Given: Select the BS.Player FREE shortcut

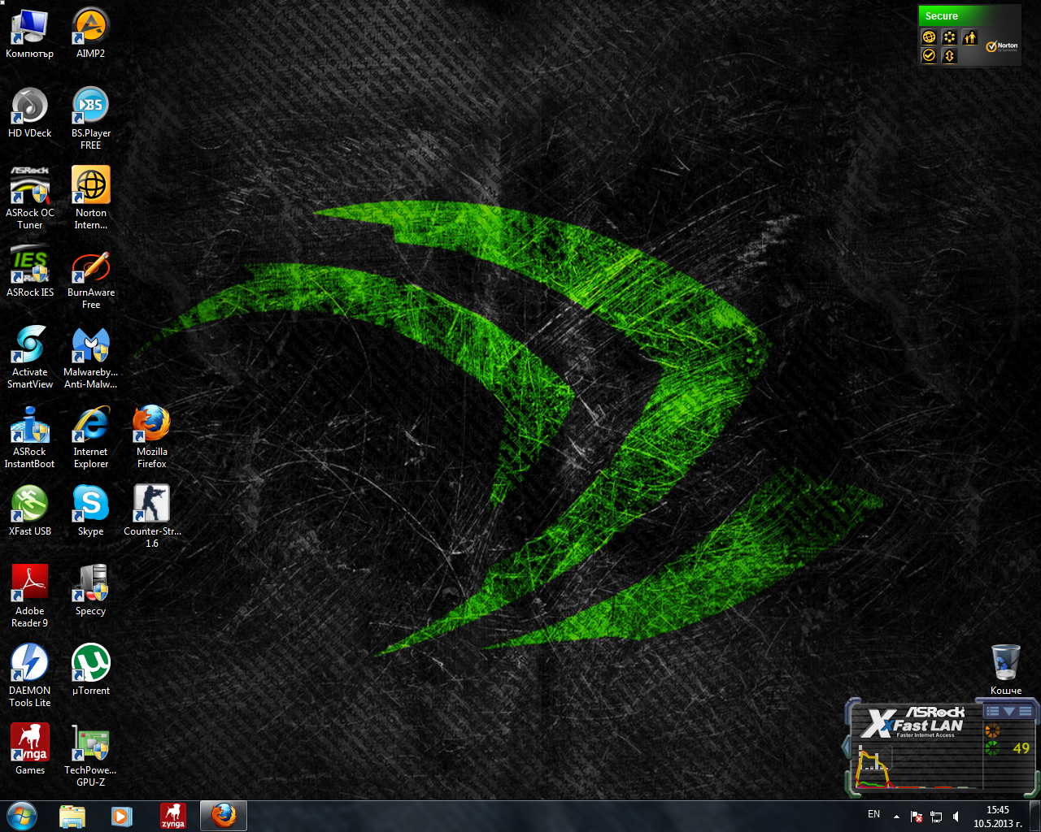Looking at the screenshot, I should (90, 119).
